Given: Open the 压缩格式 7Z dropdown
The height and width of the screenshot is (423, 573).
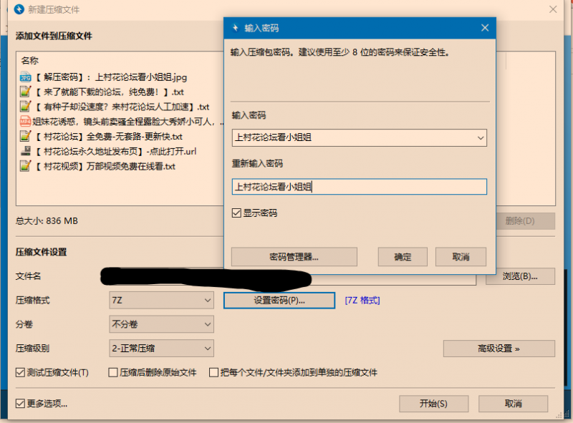Looking at the screenshot, I should click(x=160, y=300).
